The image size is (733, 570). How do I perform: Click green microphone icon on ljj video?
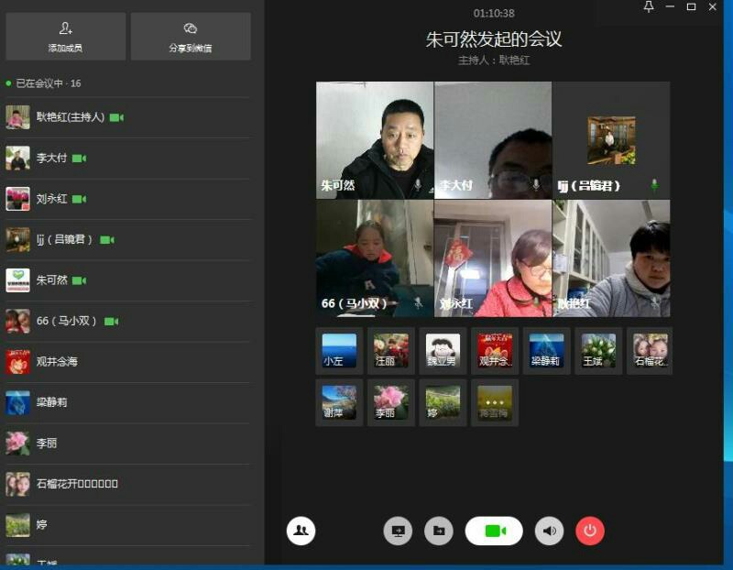[654, 185]
